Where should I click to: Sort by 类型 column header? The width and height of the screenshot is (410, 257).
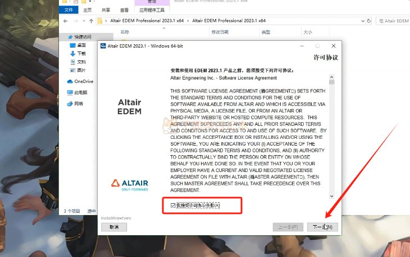pyautogui.click(x=266, y=32)
